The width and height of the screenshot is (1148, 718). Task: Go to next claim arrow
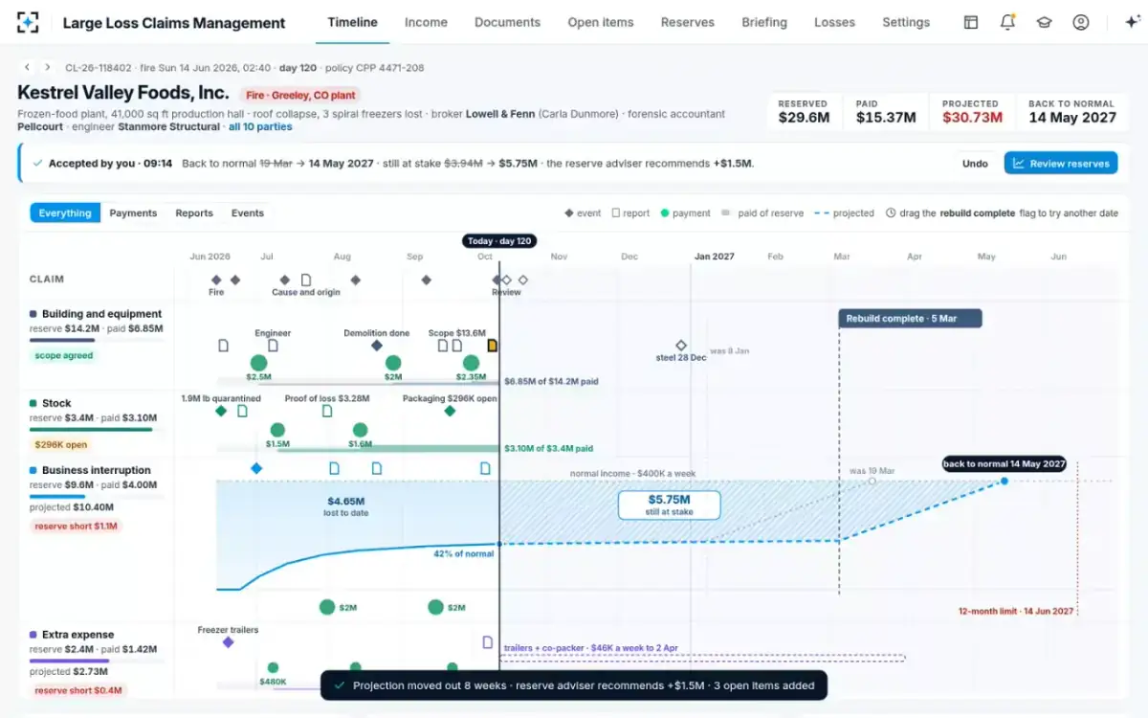tap(46, 67)
